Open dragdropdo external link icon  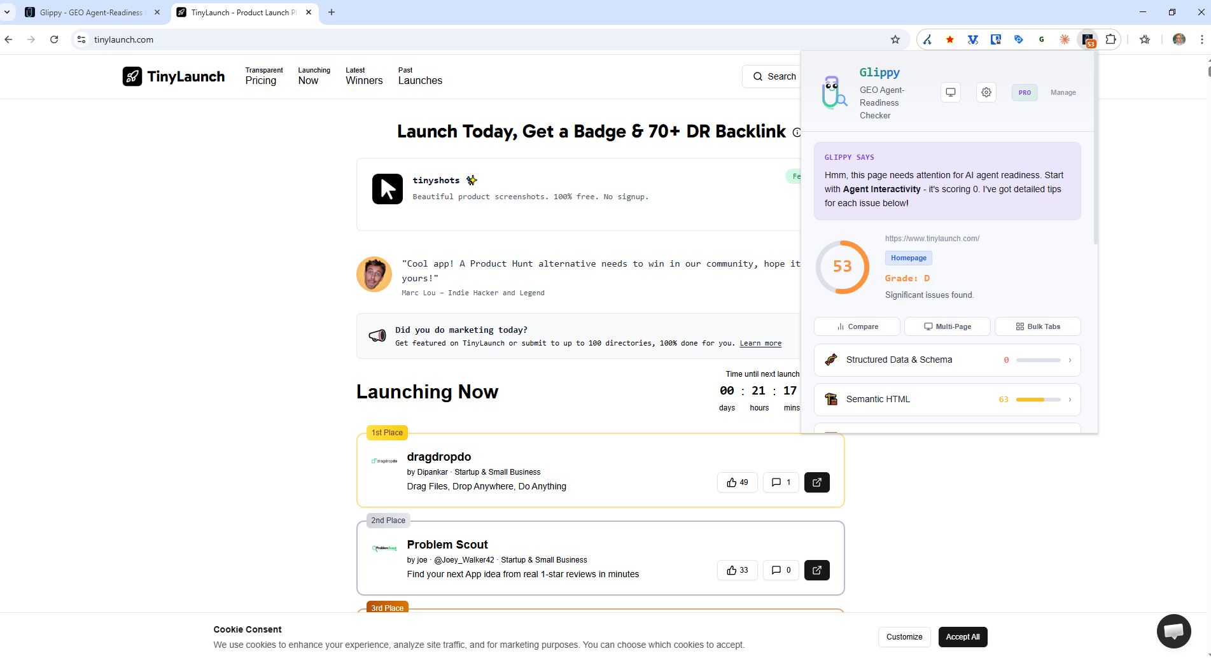click(x=816, y=482)
